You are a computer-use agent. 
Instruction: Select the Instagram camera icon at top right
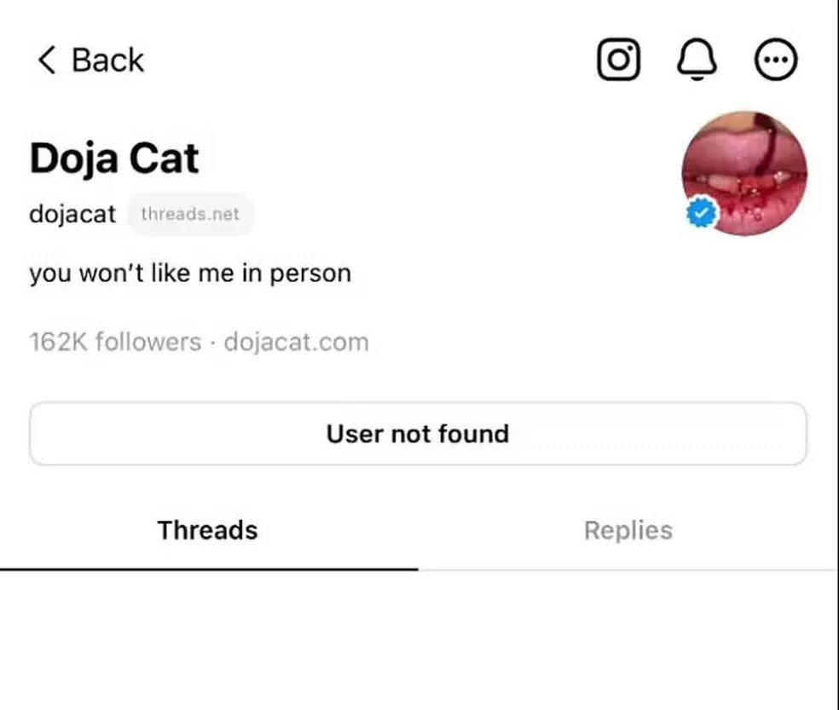pos(617,59)
